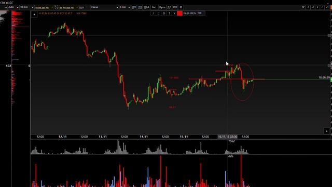Select the ellipse drawing tool
Screen dimensions: 332x187
pos(164,14)
